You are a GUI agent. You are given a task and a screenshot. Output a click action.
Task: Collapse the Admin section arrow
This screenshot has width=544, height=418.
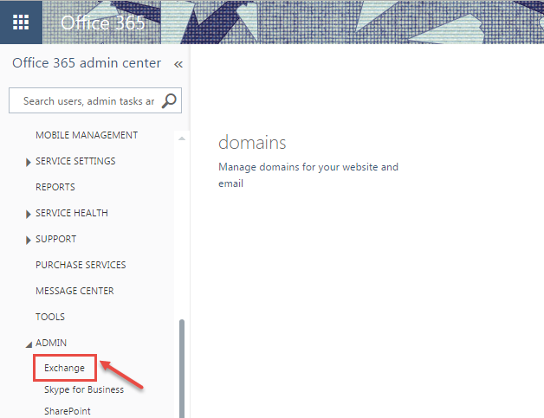pyautogui.click(x=29, y=344)
